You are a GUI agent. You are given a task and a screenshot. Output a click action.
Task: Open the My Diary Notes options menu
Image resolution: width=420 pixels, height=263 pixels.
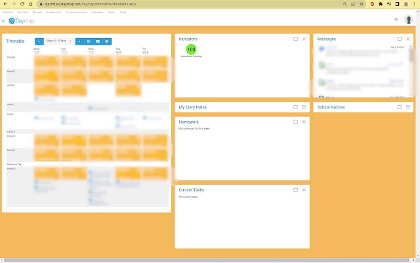pos(304,107)
